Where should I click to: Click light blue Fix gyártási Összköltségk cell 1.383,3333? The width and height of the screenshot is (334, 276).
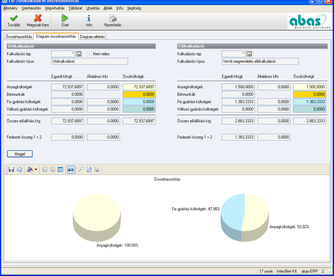[x=309, y=102]
